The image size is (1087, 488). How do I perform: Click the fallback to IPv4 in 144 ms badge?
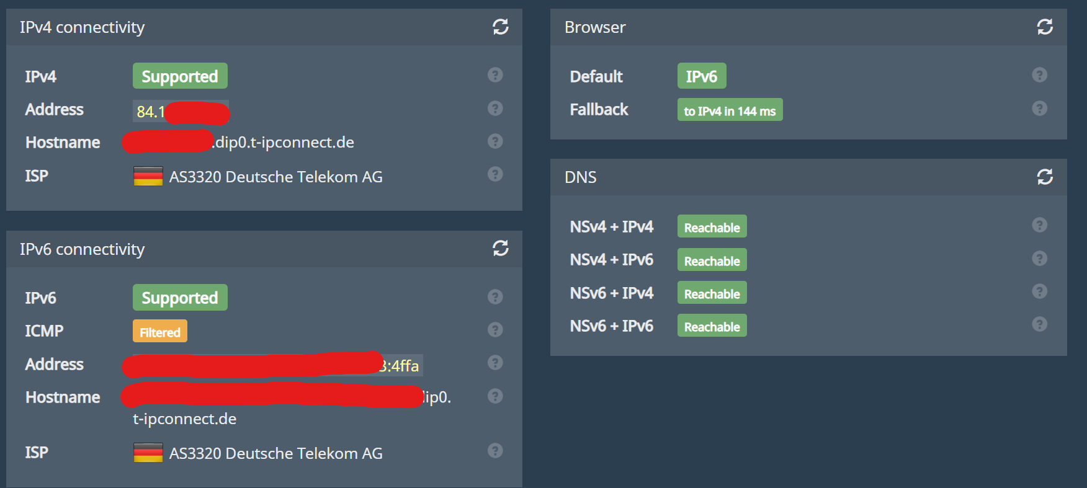tap(730, 110)
